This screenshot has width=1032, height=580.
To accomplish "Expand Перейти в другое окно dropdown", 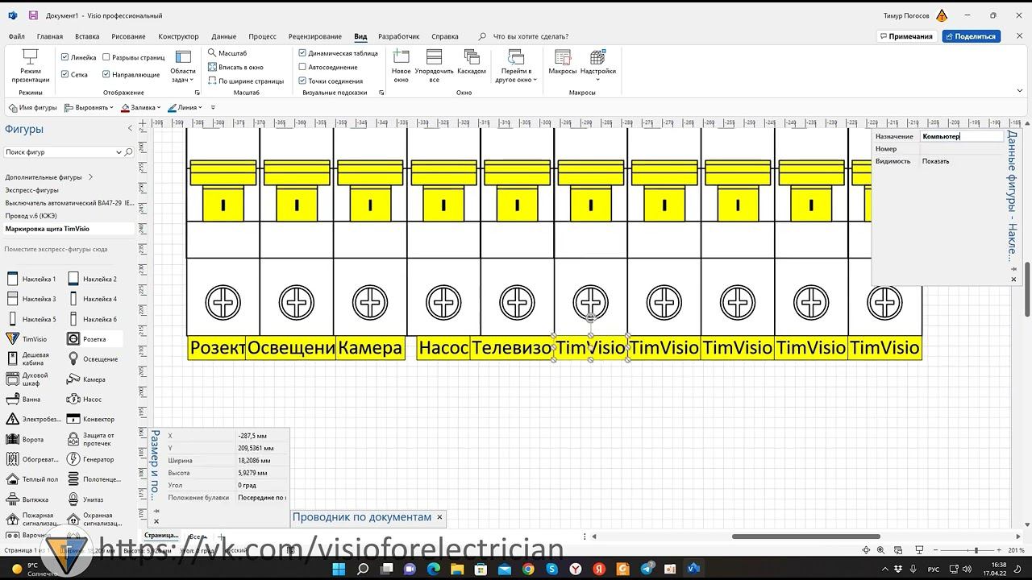I will [516, 66].
